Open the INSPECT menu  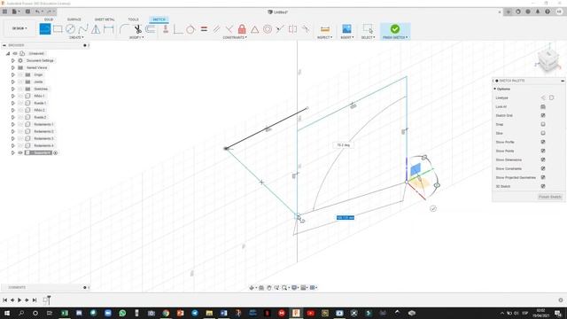coord(324,37)
